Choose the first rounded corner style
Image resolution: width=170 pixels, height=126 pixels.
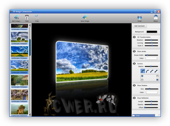(143, 71)
